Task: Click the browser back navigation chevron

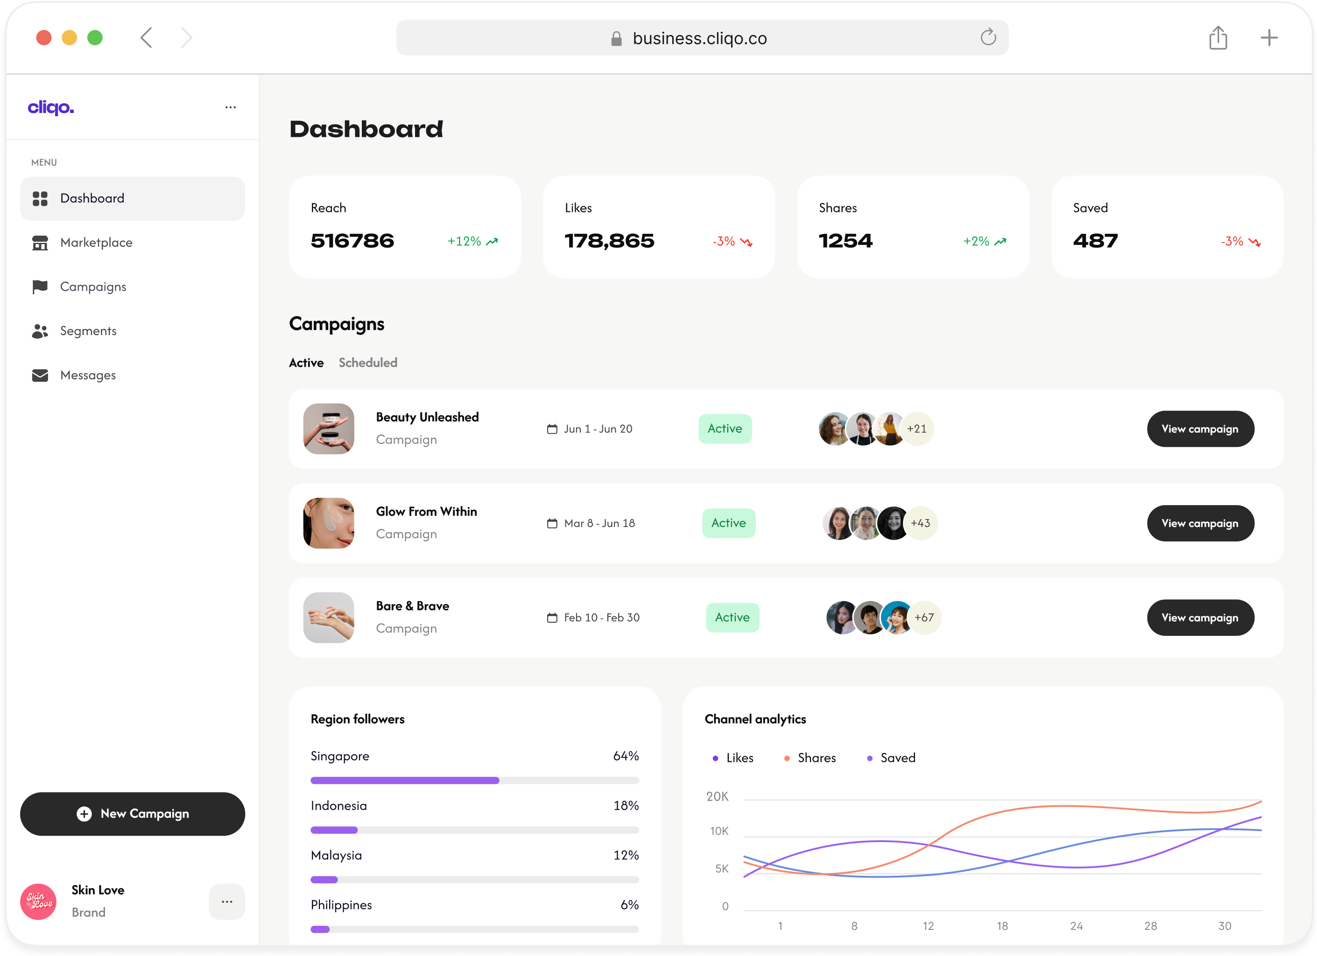Action: click(146, 37)
